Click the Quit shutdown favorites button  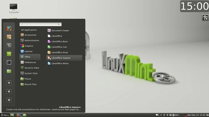tap(9, 100)
